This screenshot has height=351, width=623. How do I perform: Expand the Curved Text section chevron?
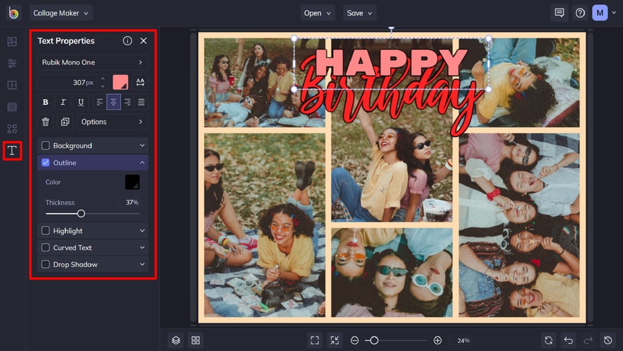click(142, 247)
